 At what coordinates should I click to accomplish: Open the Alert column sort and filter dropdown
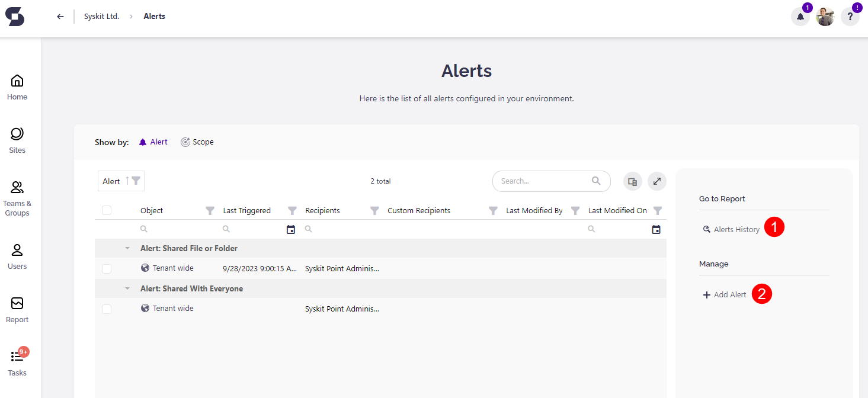tap(121, 181)
